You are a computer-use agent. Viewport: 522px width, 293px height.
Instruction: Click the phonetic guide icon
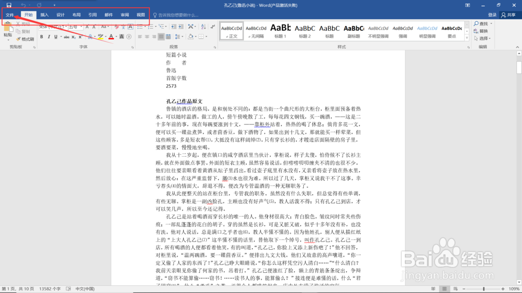pyautogui.click(x=123, y=27)
